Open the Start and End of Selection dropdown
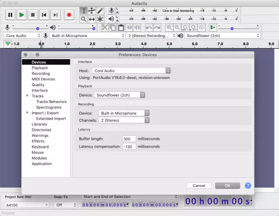 130,197
